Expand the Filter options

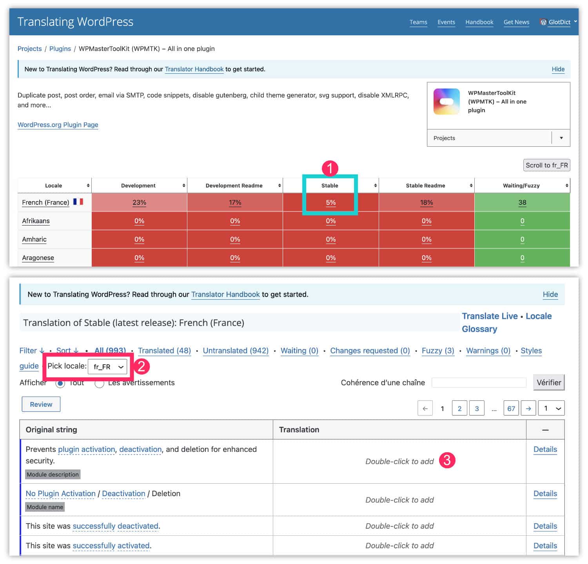(32, 351)
